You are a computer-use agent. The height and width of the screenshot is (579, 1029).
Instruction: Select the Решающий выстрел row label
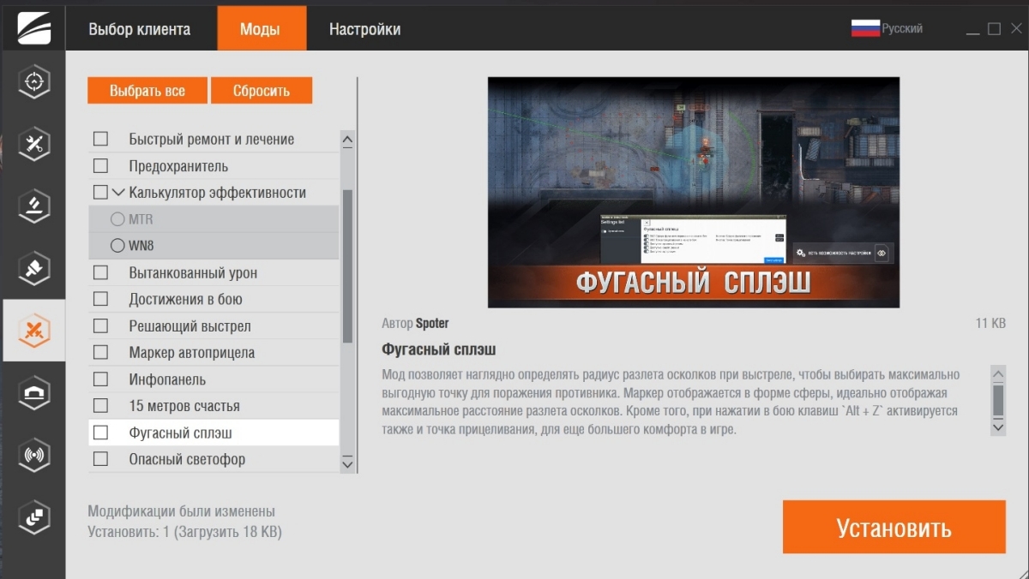(190, 326)
